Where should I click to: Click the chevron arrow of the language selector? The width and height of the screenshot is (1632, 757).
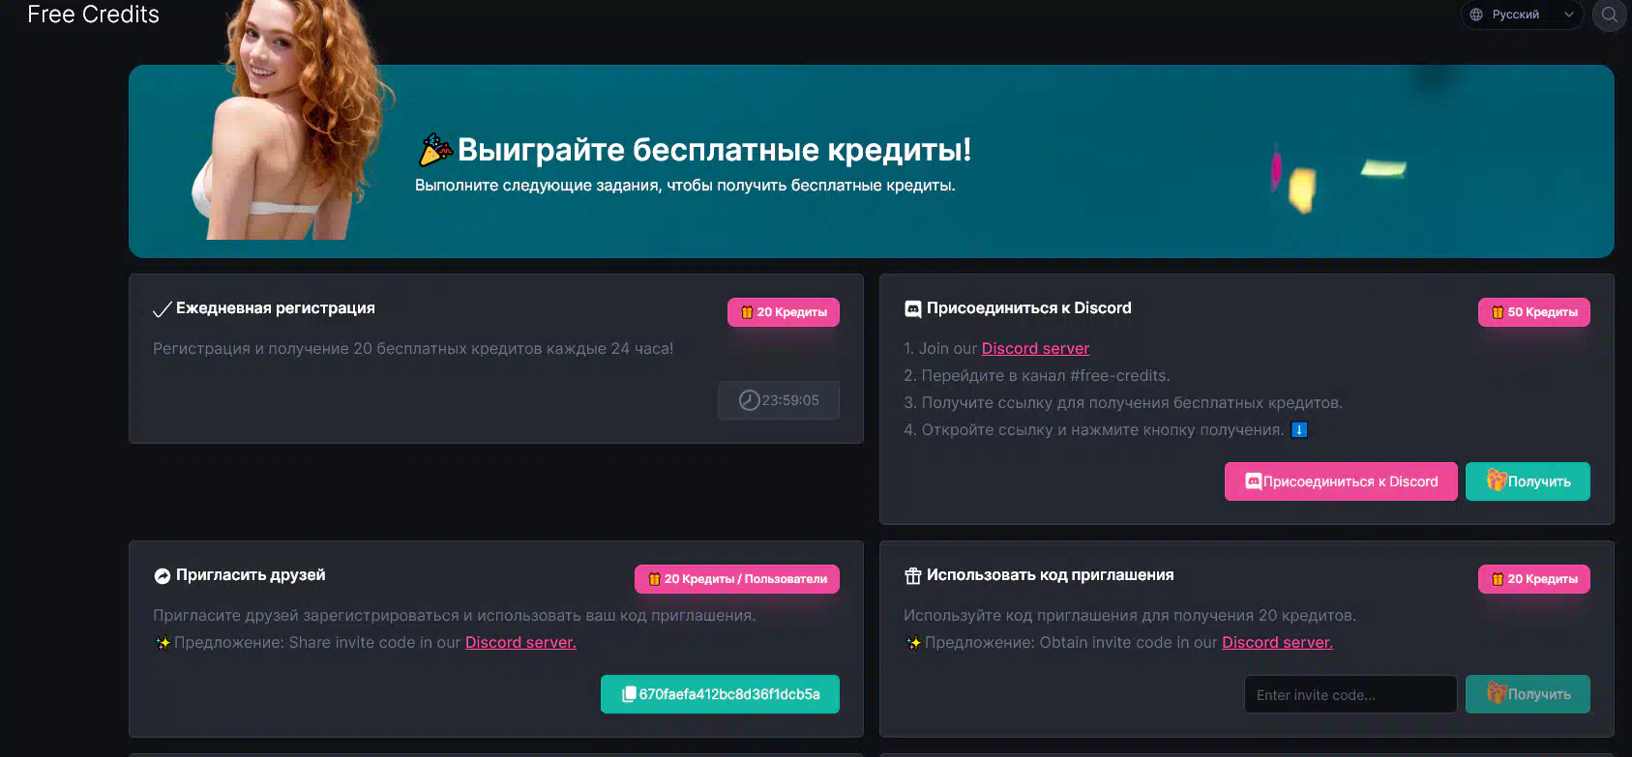(x=1568, y=15)
